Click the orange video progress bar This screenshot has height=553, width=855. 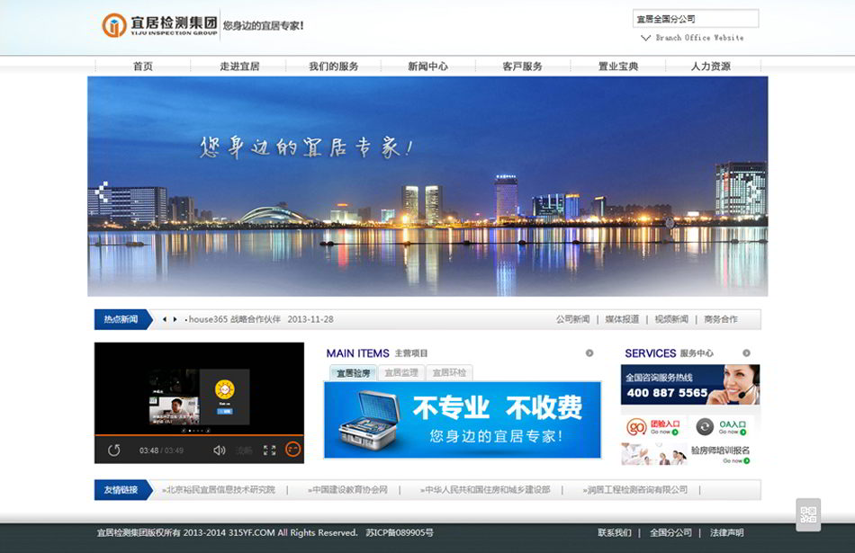(198, 435)
